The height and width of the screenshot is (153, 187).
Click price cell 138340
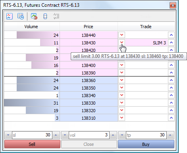pos(89,96)
